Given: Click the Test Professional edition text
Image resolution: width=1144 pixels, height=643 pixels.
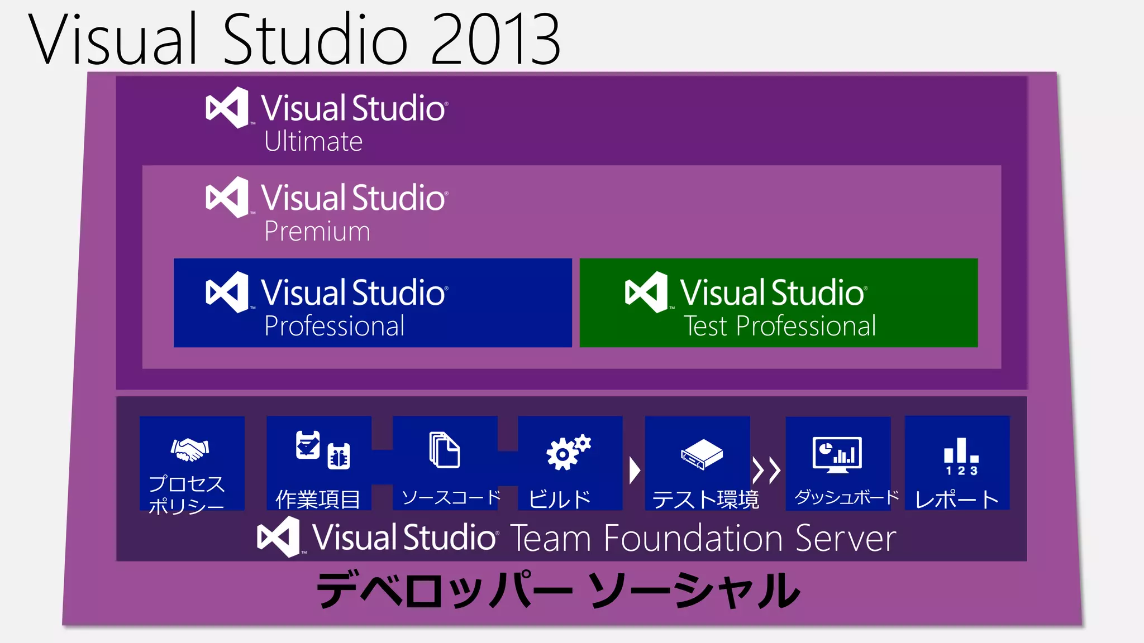Looking at the screenshot, I should pyautogui.click(x=780, y=326).
